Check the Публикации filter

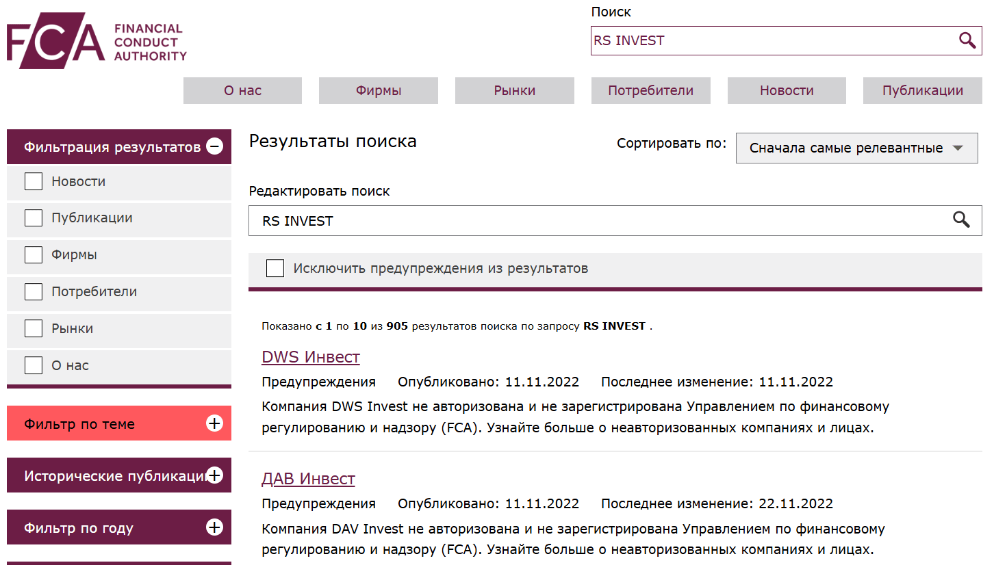(x=33, y=218)
